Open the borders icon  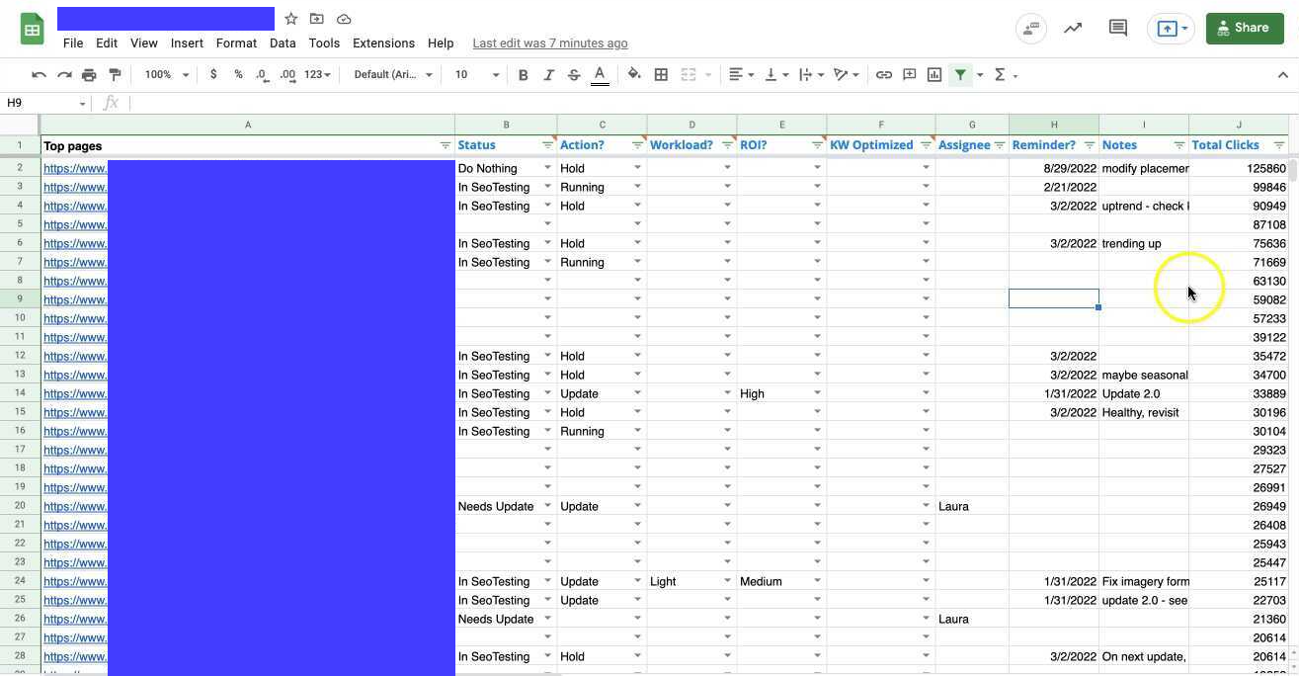[x=661, y=74]
